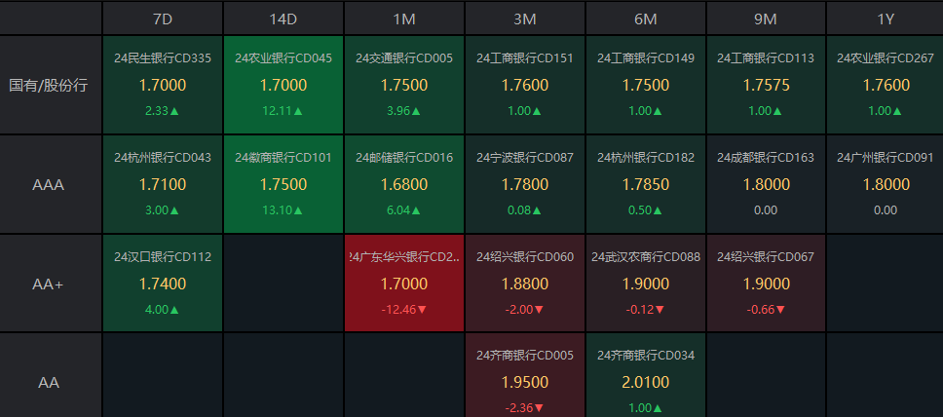The height and width of the screenshot is (417, 943).
Task: Open the 24民生银行CD335 name link
Action: 163,58
